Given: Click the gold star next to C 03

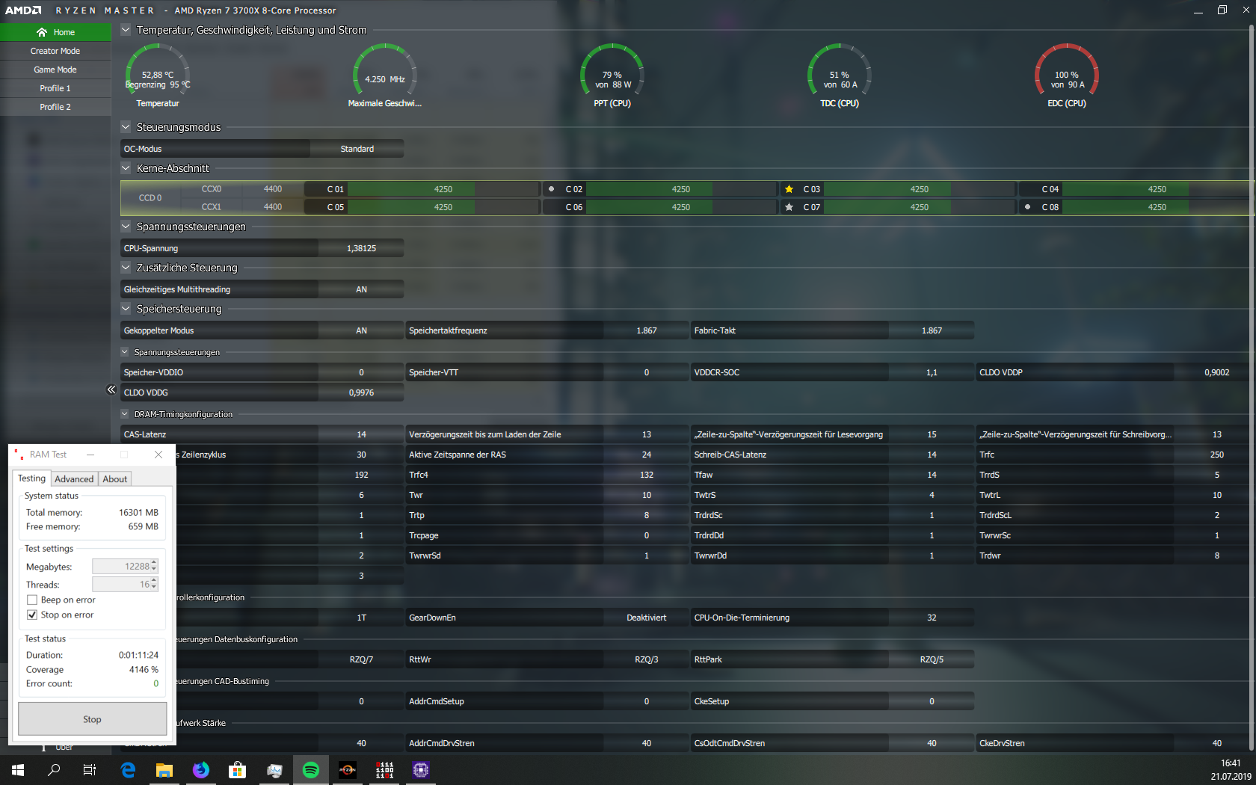Looking at the screenshot, I should coord(789,189).
